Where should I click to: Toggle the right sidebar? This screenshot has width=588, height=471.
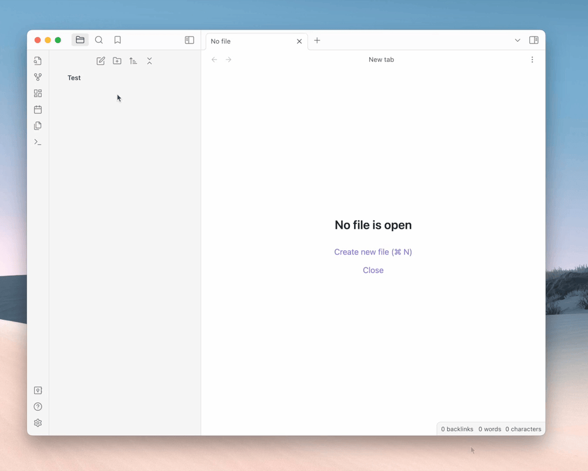click(534, 40)
